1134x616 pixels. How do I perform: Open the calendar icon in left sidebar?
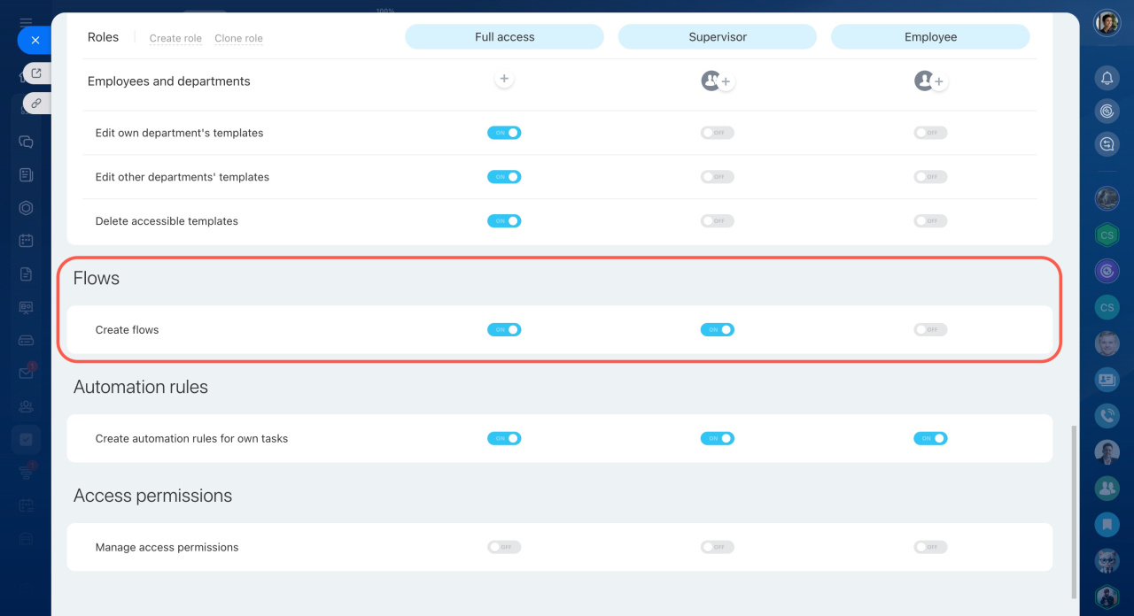pyautogui.click(x=26, y=241)
